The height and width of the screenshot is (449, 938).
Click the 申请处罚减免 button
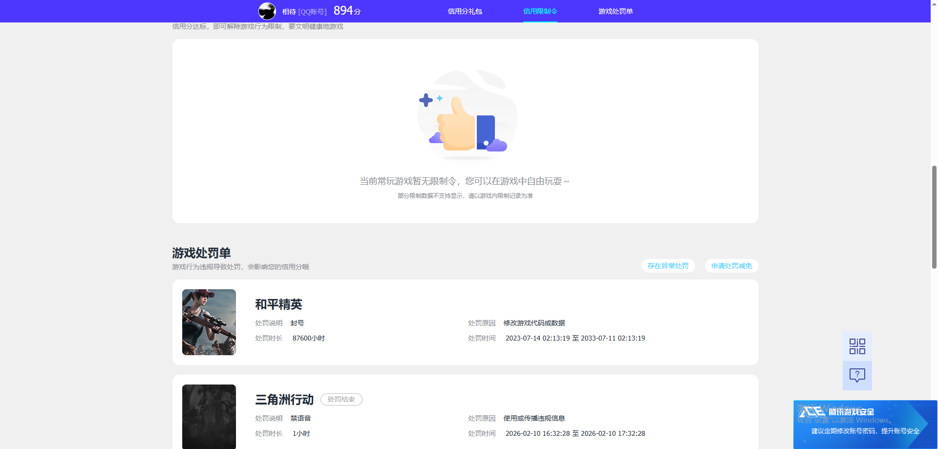pos(731,266)
